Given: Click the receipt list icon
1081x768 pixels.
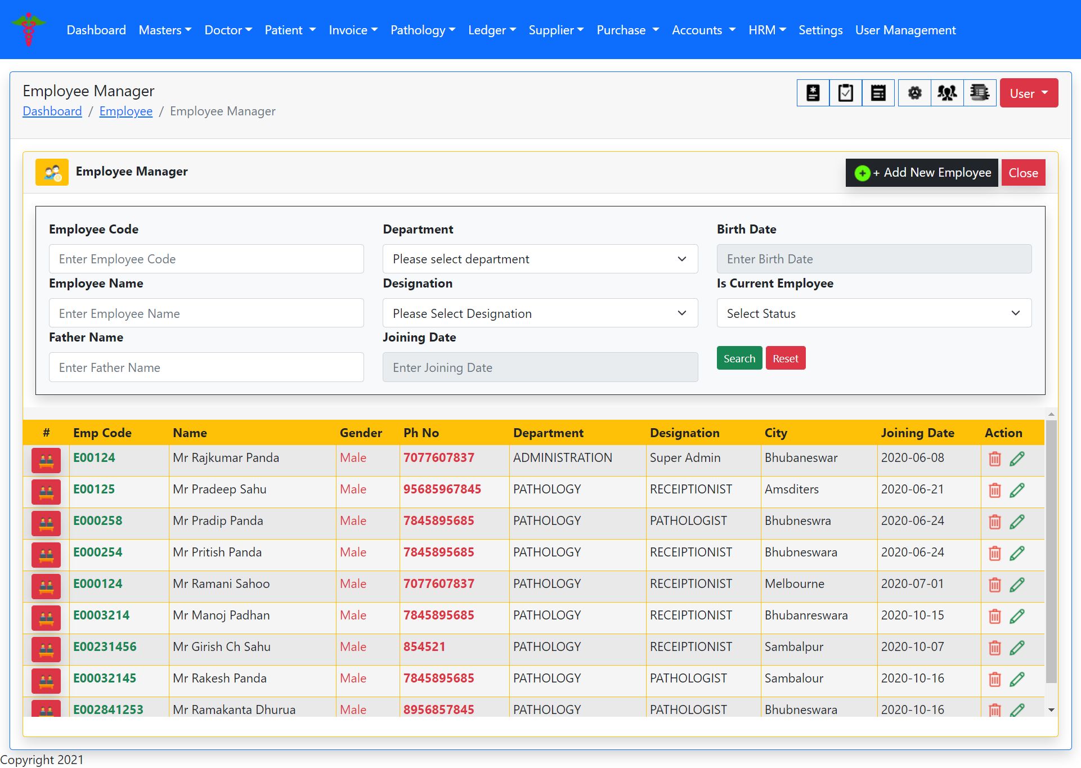Looking at the screenshot, I should [878, 93].
